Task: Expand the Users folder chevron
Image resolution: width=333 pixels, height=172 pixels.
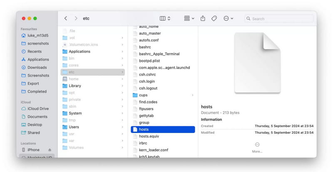Action: pos(122,127)
